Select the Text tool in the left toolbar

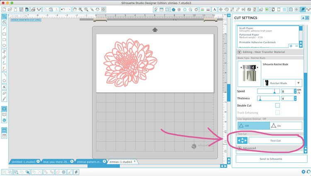pyautogui.click(x=4, y=87)
